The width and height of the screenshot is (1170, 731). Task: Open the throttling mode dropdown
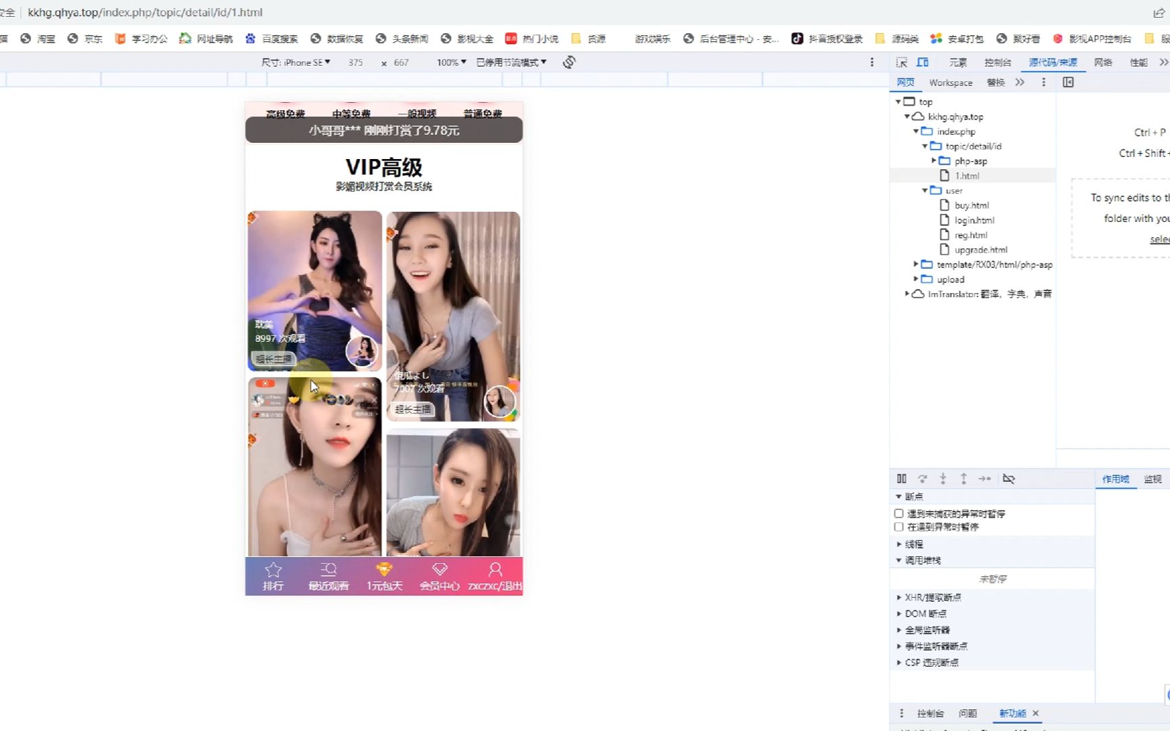pos(511,62)
